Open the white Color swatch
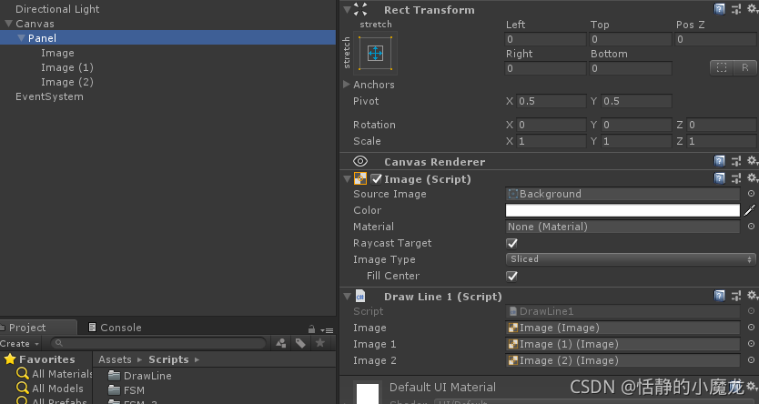Image resolution: width=759 pixels, height=404 pixels. (x=622, y=210)
